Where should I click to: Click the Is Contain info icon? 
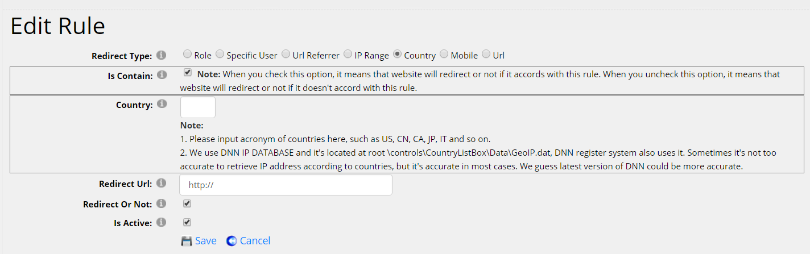point(162,74)
